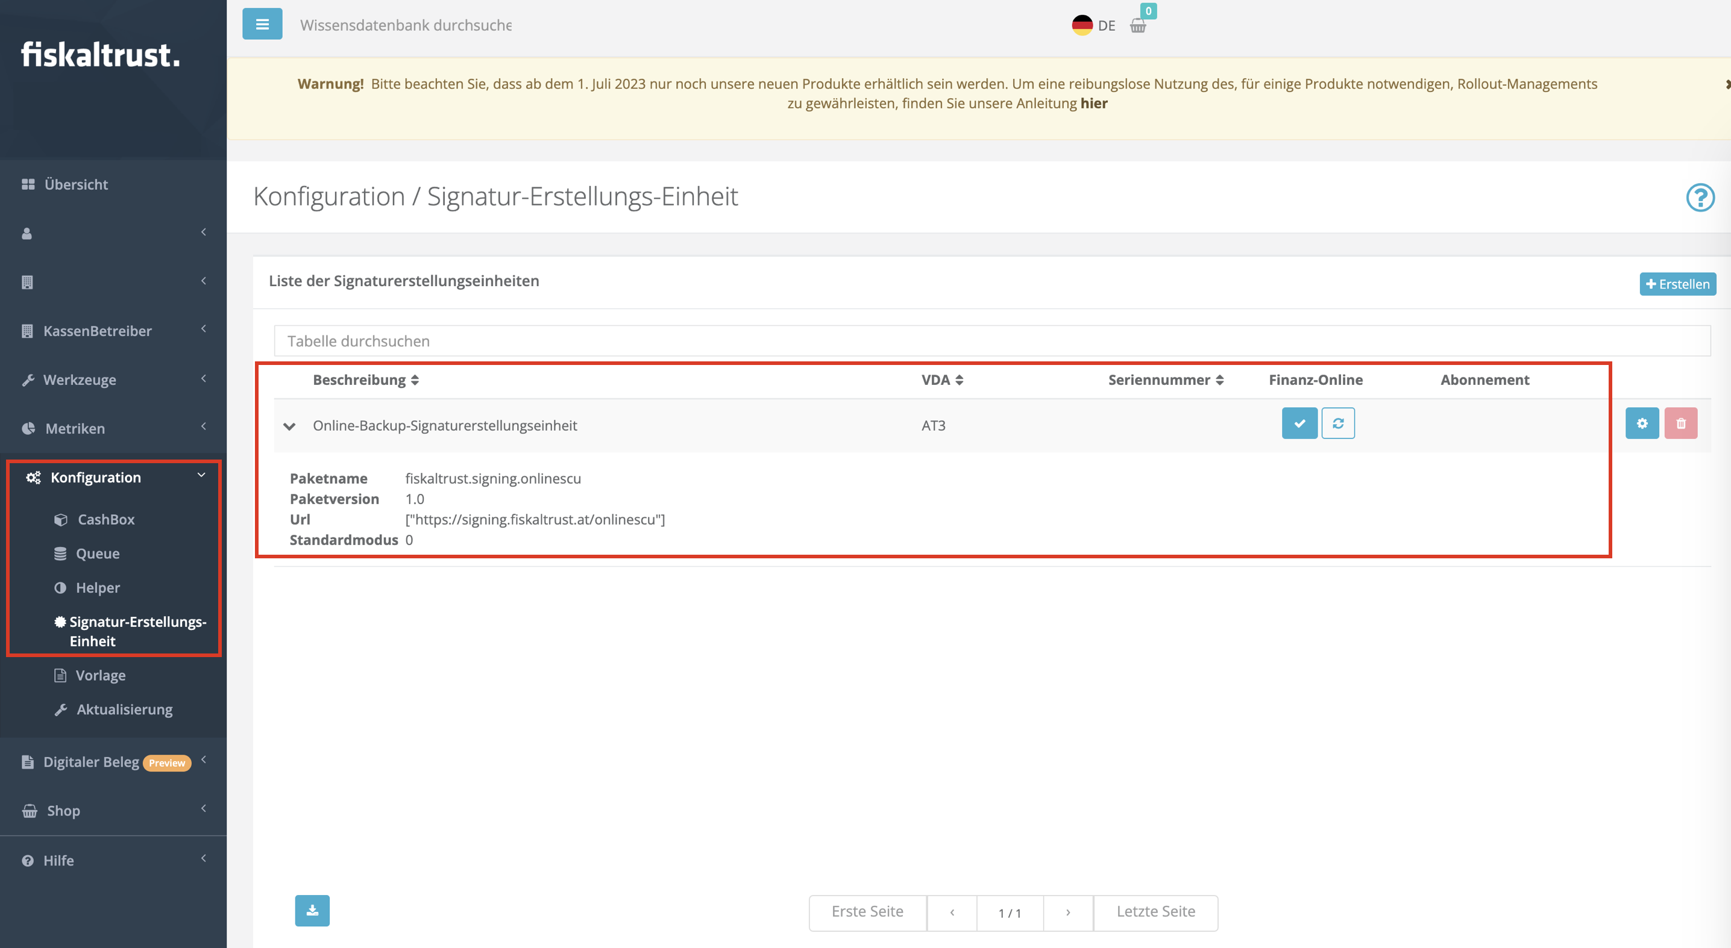1731x948 pixels.
Task: Click the Finanz-Online checkmark button
Action: pos(1299,423)
